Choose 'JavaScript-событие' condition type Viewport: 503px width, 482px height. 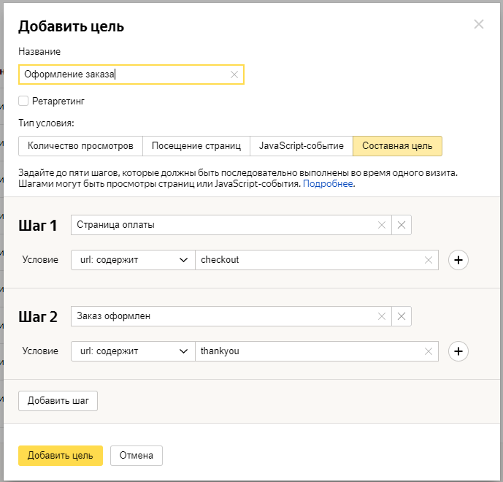pyautogui.click(x=301, y=146)
